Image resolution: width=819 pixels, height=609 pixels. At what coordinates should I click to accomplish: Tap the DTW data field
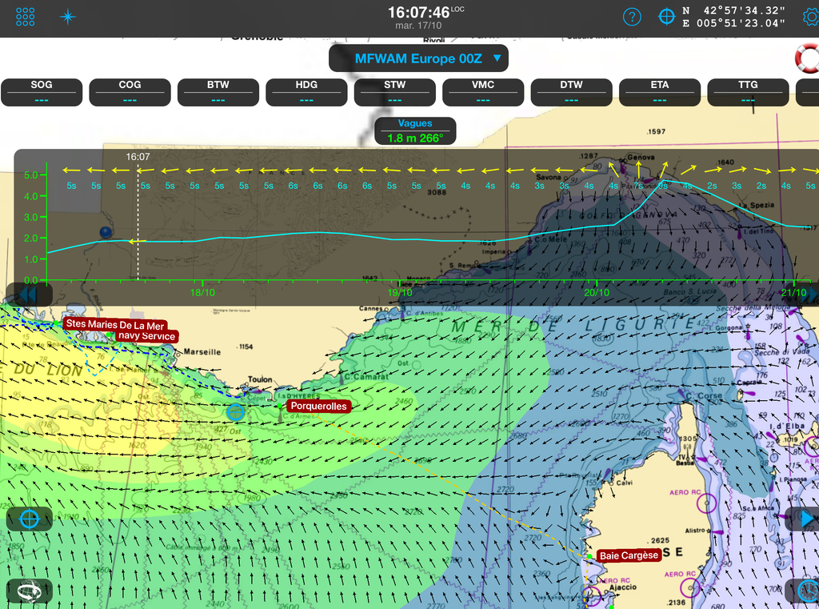point(571,93)
